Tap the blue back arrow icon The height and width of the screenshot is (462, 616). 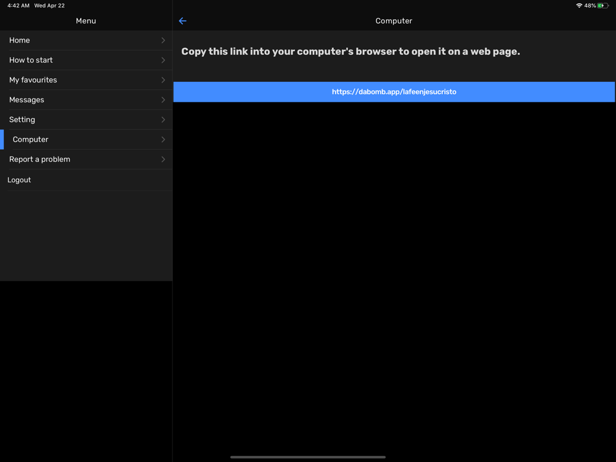182,21
